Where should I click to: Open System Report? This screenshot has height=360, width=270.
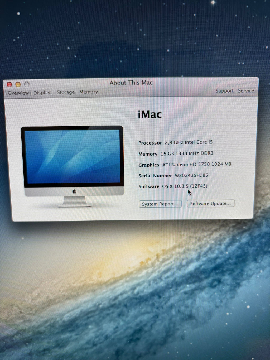pyautogui.click(x=160, y=204)
